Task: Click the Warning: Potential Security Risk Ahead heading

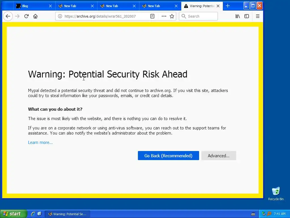Action: point(108,74)
